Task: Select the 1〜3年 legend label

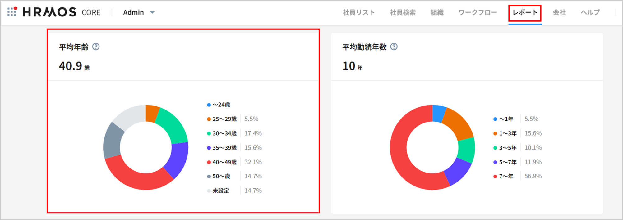Action: point(507,133)
